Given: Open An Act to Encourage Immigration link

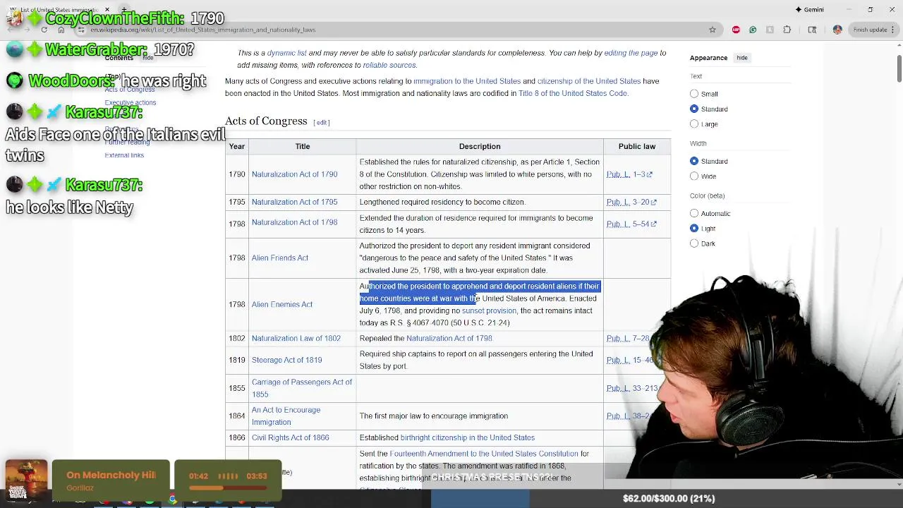Looking at the screenshot, I should pos(286,416).
